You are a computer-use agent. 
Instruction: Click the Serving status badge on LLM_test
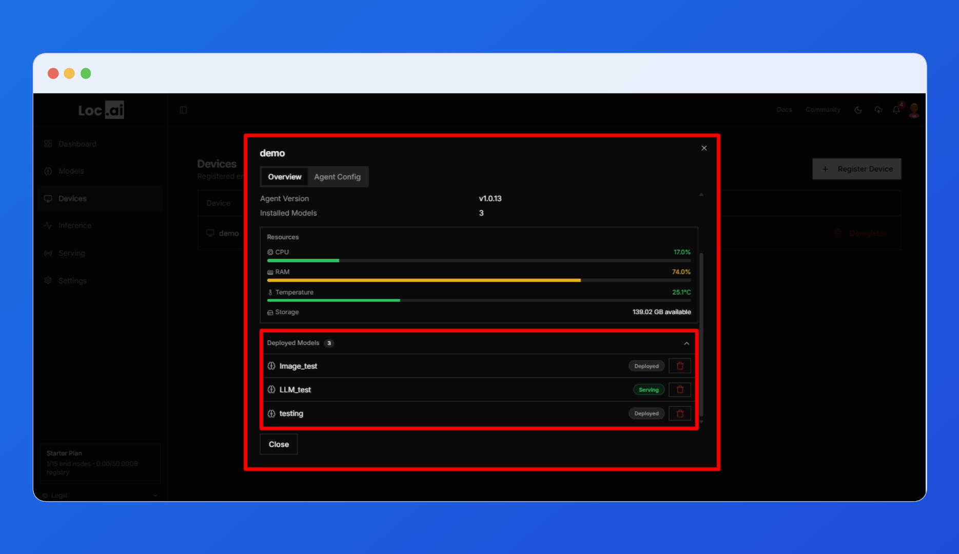(649, 390)
